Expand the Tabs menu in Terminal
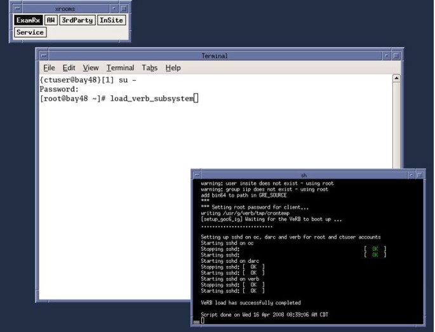The width and height of the screenshot is (435, 332). pos(150,68)
